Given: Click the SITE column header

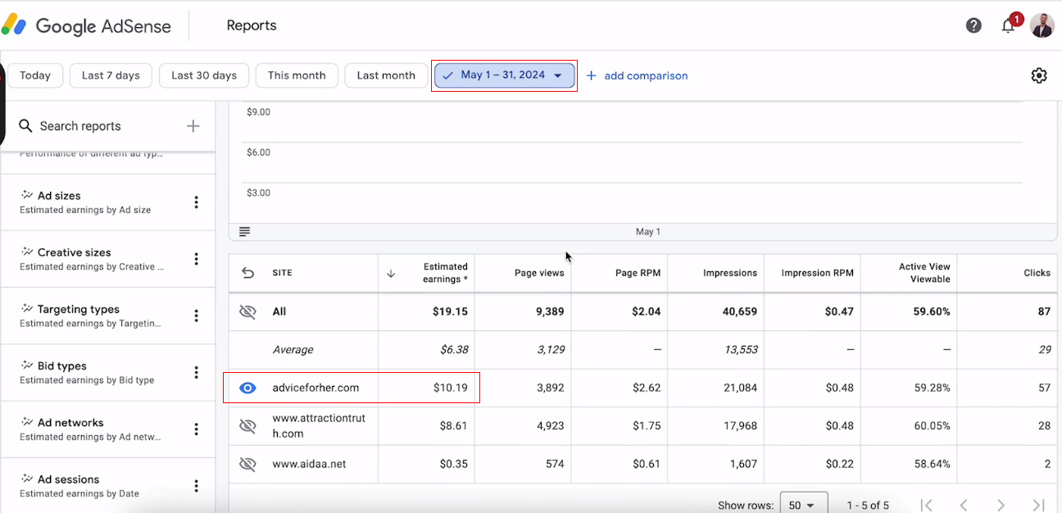Looking at the screenshot, I should (283, 273).
